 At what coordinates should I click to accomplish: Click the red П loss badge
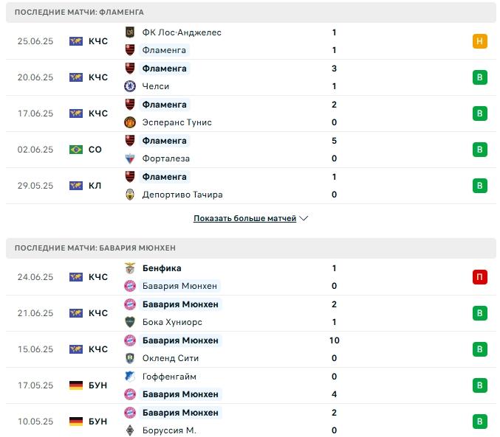click(x=480, y=277)
